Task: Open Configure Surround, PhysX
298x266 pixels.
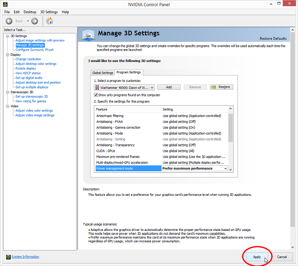Action: (x=35, y=50)
